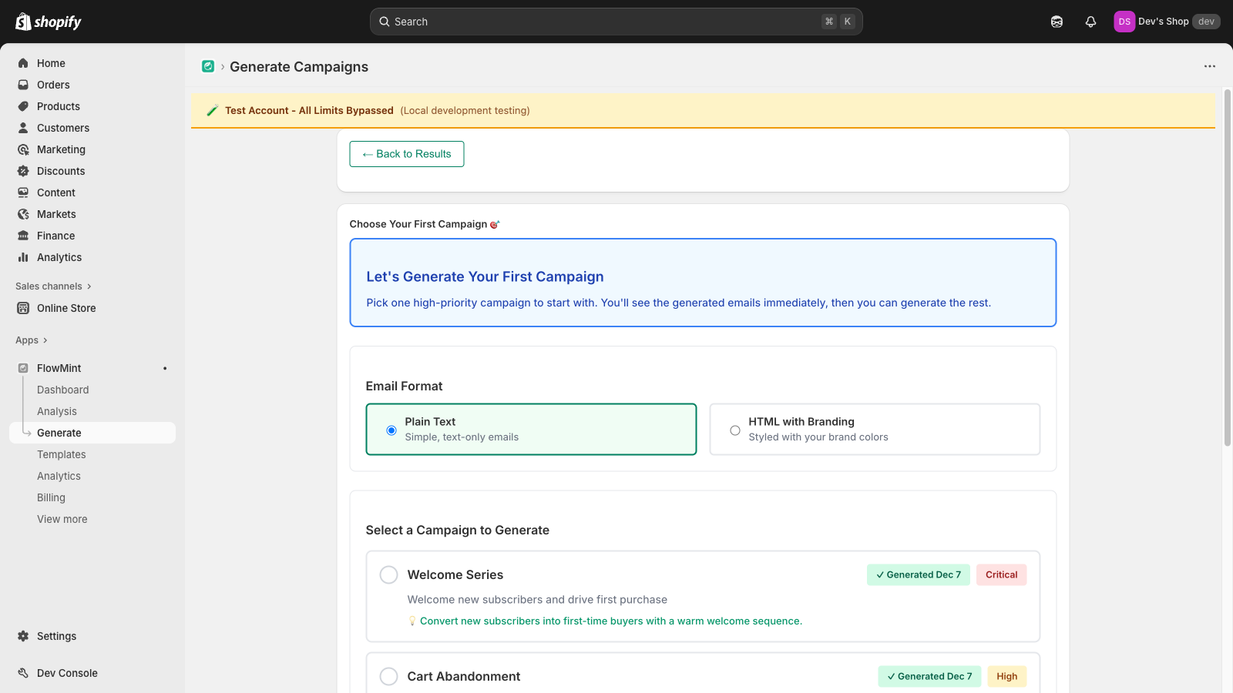Screen dimensions: 1233x693
Task: Open the Sidekick assistant icon
Action: [1057, 22]
